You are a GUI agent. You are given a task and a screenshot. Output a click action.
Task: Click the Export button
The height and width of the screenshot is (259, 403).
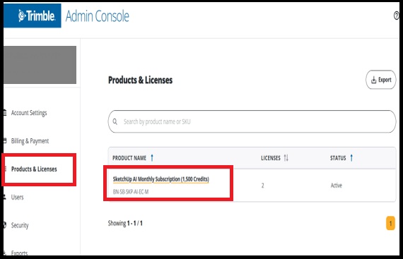(380, 80)
